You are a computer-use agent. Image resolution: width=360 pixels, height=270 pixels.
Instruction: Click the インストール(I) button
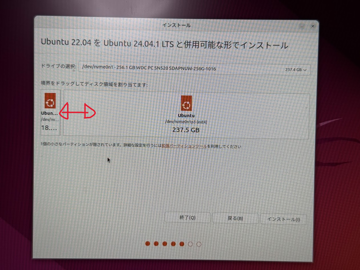pyautogui.click(x=283, y=219)
